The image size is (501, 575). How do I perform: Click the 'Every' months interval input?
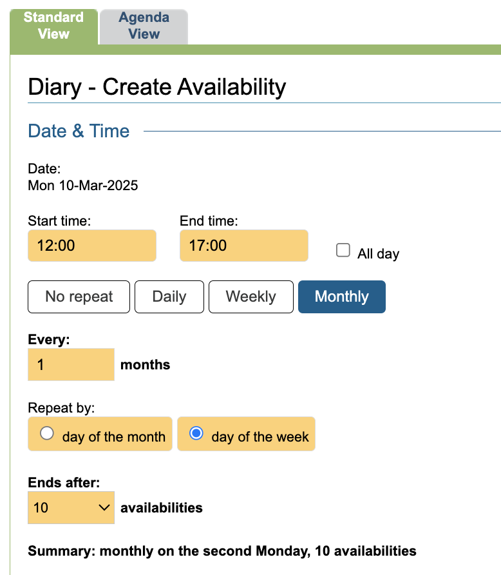[71, 364]
